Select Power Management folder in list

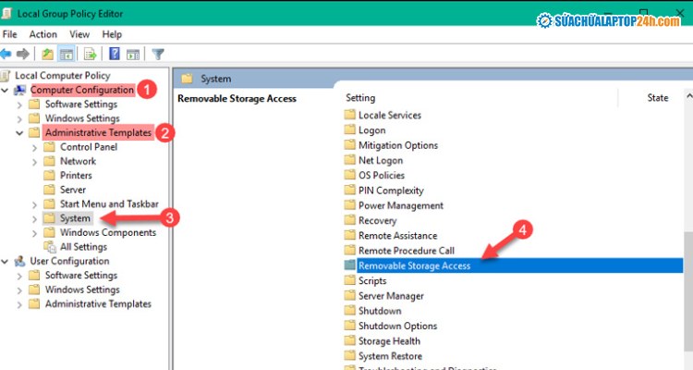tap(400, 205)
